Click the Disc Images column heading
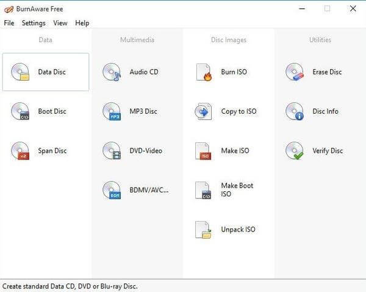Image resolution: width=366 pixels, height=292 pixels. 229,40
